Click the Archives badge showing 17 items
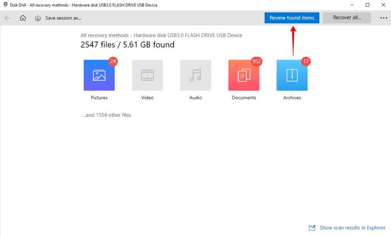Viewport: 391px width, 236px height. click(305, 61)
